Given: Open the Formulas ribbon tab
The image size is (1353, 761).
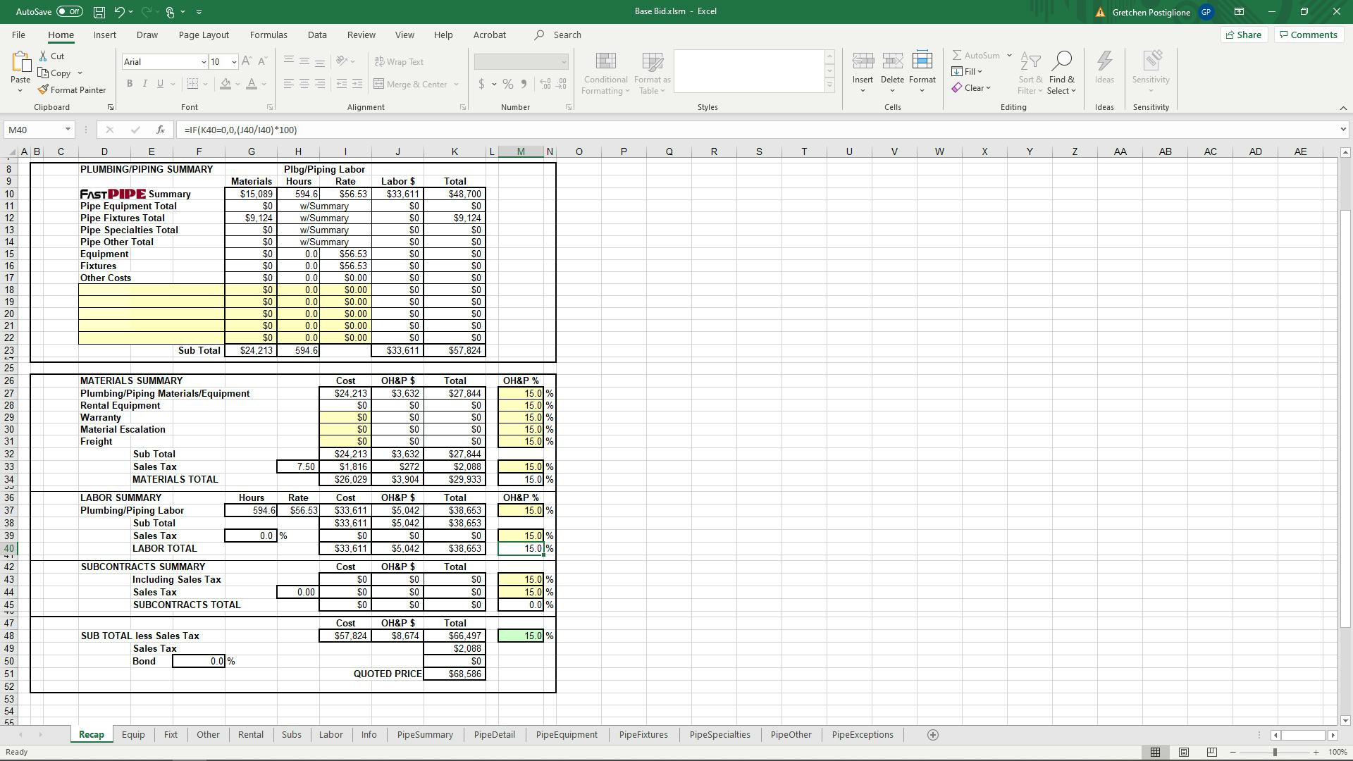Looking at the screenshot, I should [x=268, y=35].
